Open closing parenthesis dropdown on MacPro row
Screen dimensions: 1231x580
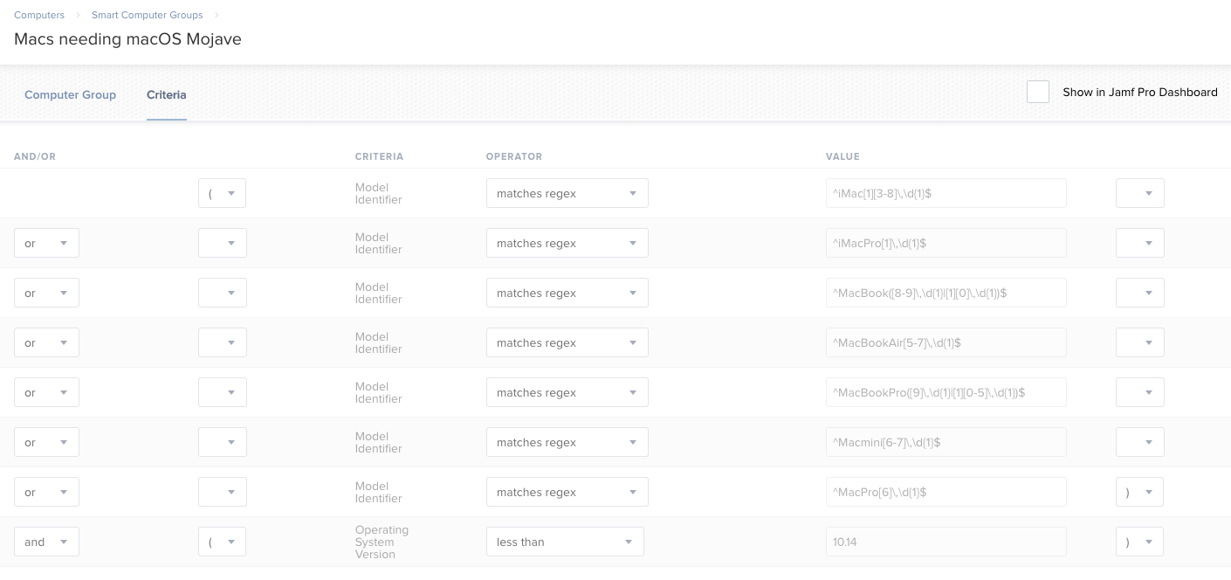(x=1139, y=492)
